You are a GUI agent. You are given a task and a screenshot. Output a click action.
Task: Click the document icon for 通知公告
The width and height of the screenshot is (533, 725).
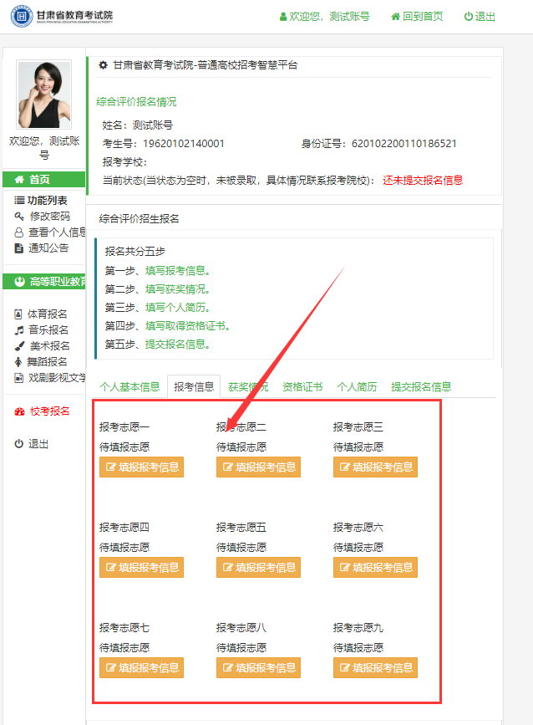tap(19, 248)
